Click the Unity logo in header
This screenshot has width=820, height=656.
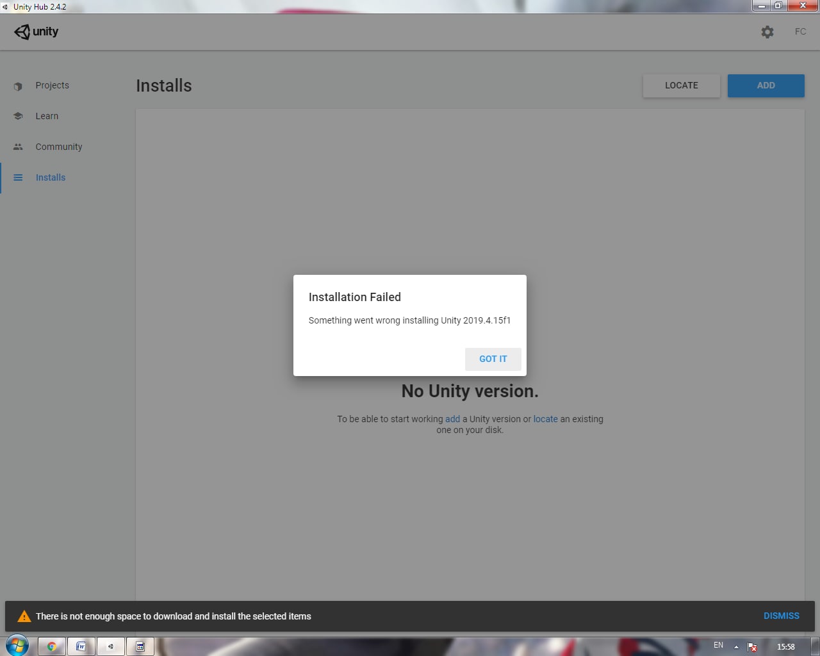tap(37, 31)
